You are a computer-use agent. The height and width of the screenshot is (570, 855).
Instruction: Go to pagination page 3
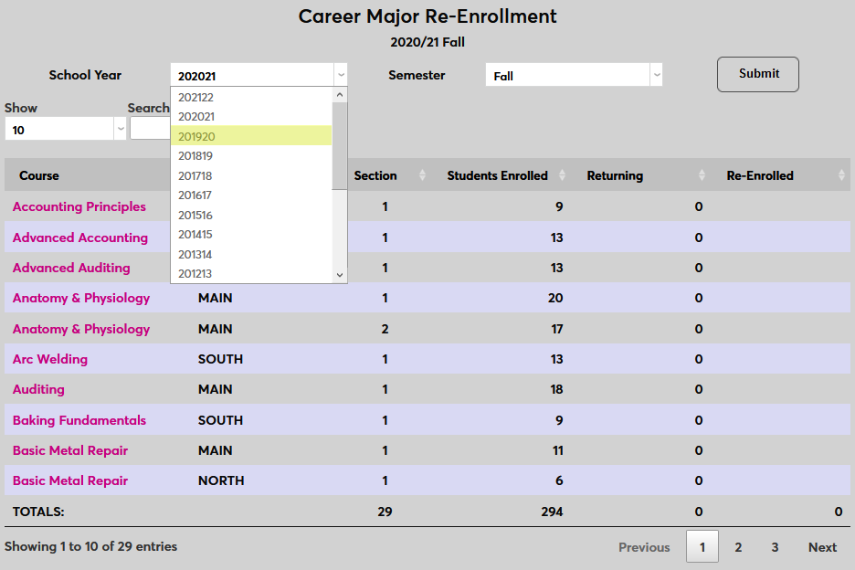click(x=775, y=547)
